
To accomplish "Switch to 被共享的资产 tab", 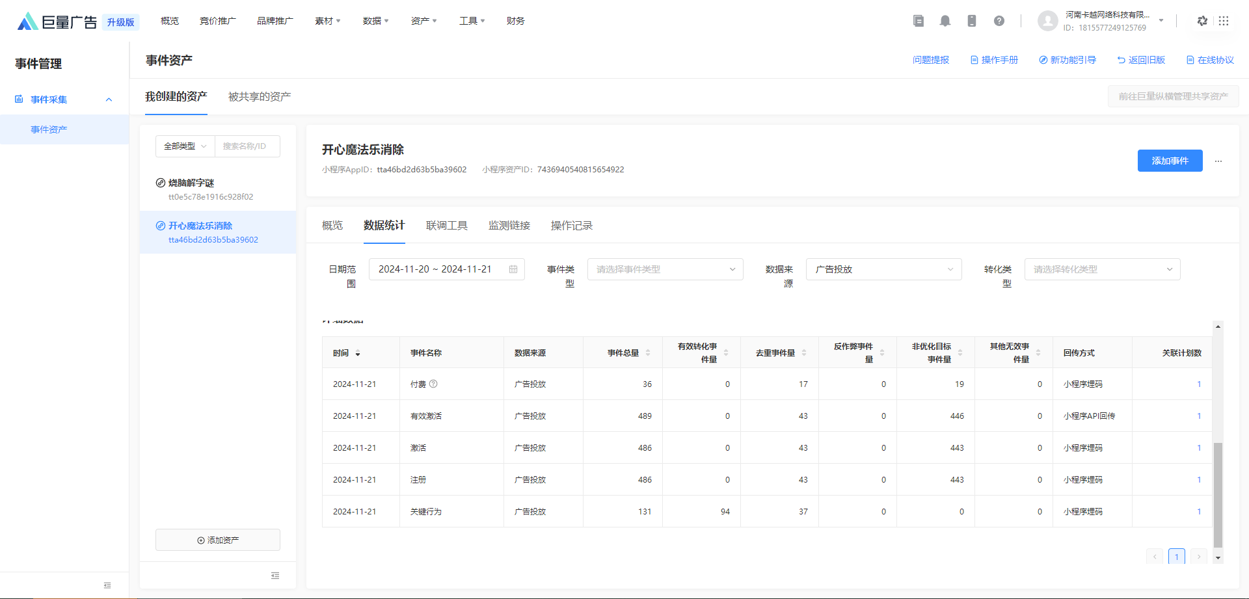I will click(260, 96).
